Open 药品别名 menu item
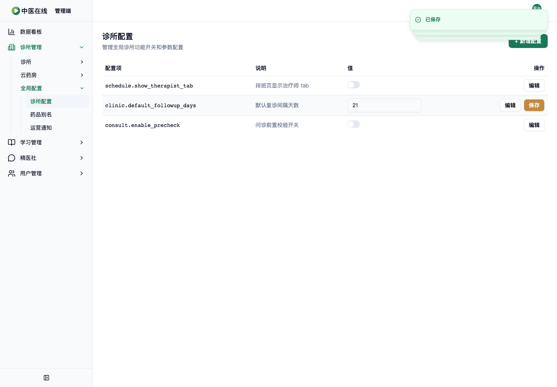The image size is (557, 387). pos(57,115)
